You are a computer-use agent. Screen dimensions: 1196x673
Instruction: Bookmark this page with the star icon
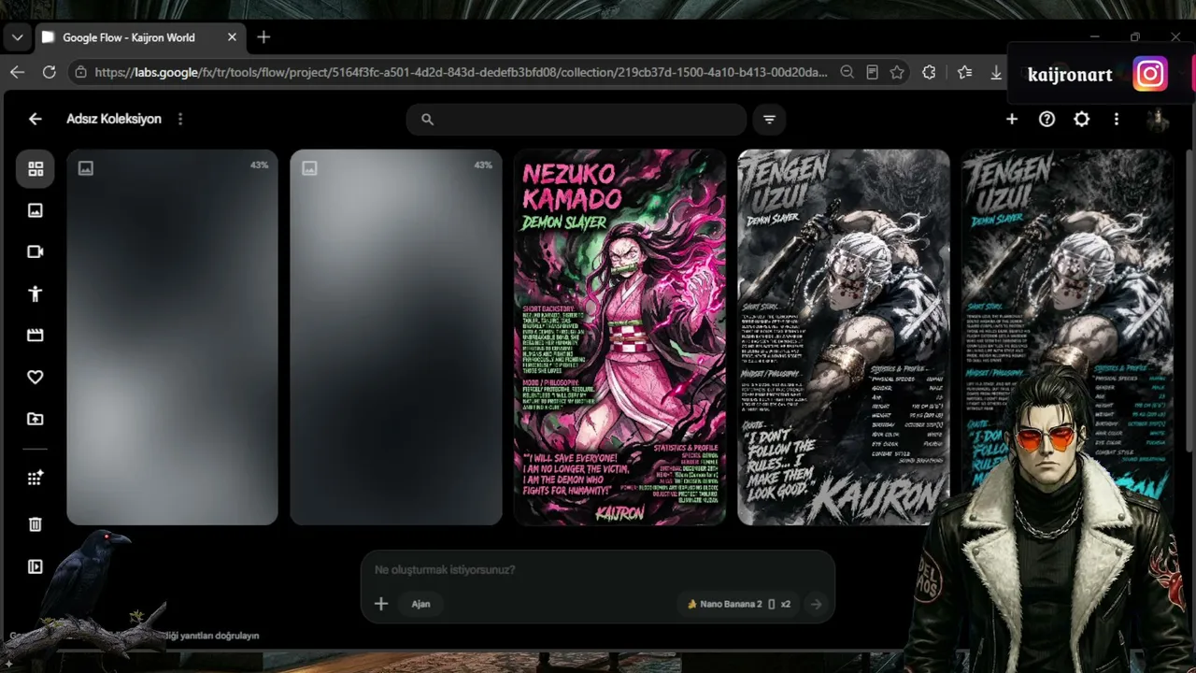point(897,72)
